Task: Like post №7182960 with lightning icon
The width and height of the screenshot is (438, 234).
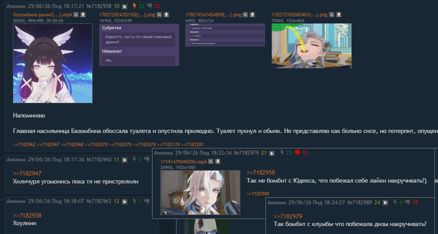Action: (134, 160)
